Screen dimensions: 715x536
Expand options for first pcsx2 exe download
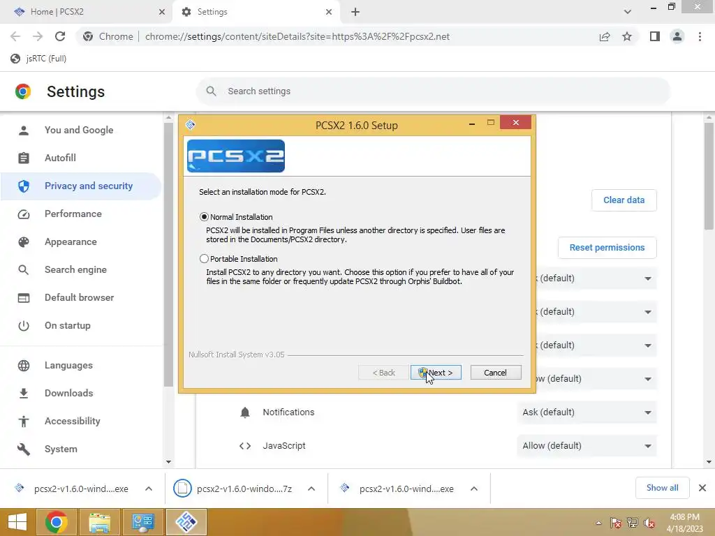tap(149, 489)
